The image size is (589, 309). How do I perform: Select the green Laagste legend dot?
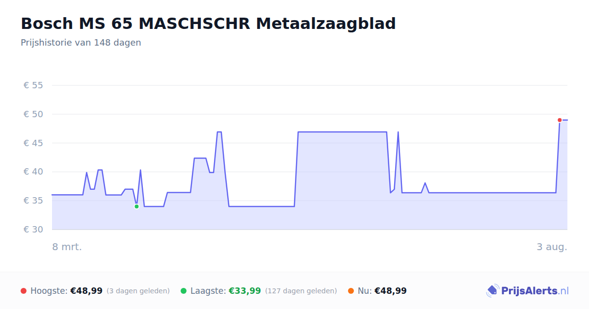(x=184, y=291)
